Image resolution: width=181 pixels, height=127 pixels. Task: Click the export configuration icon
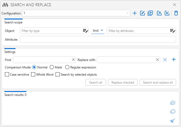(x=159, y=13)
